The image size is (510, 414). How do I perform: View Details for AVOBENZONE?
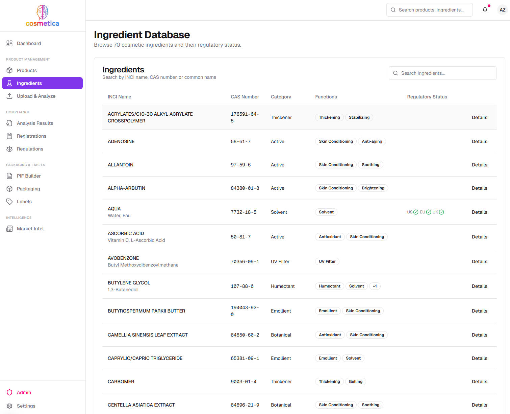tap(479, 261)
